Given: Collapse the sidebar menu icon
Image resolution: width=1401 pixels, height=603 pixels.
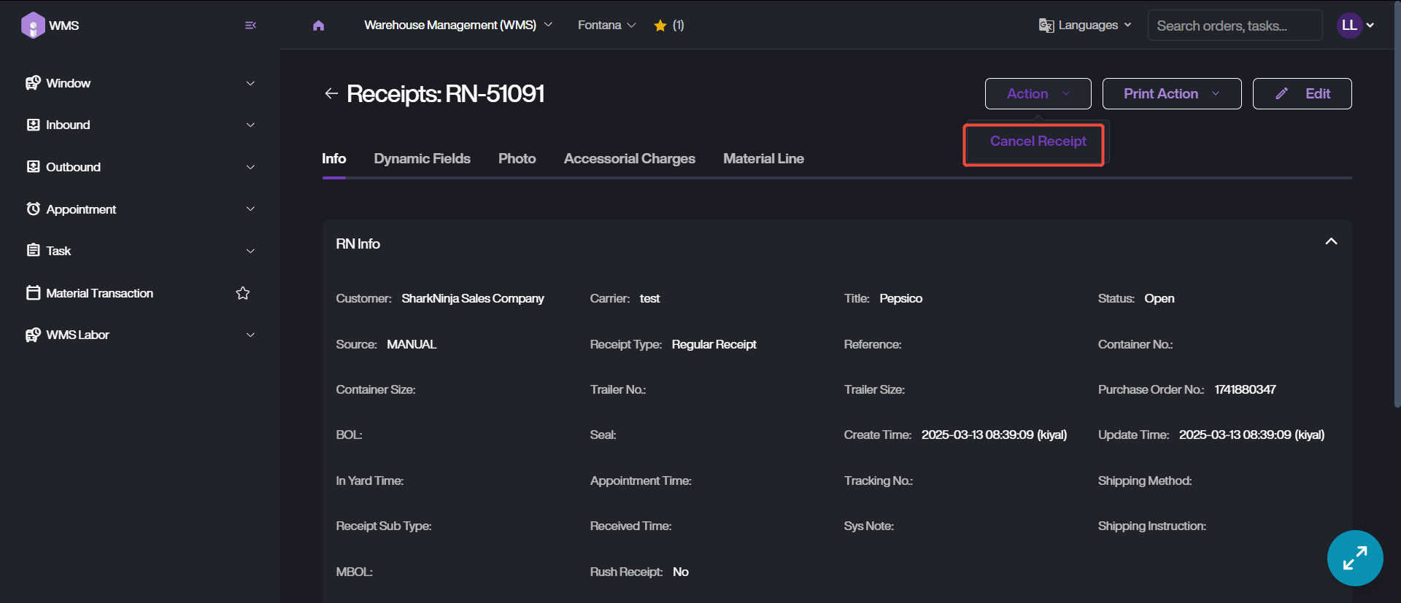Looking at the screenshot, I should [250, 26].
